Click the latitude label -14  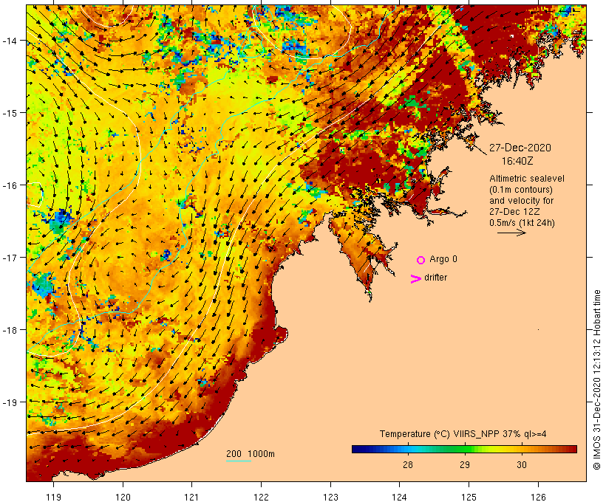pyautogui.click(x=9, y=40)
